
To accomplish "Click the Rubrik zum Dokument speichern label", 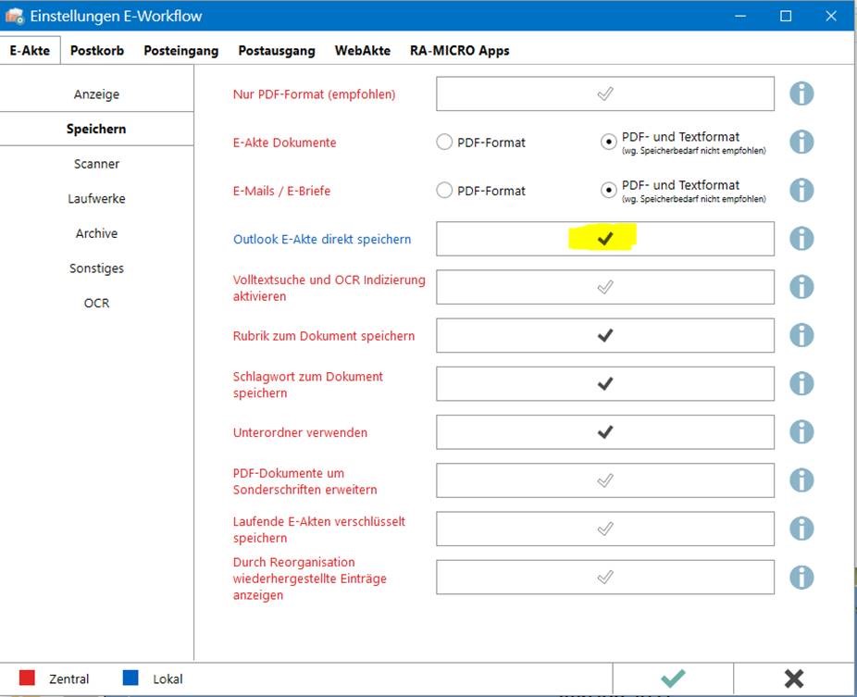I will [324, 336].
